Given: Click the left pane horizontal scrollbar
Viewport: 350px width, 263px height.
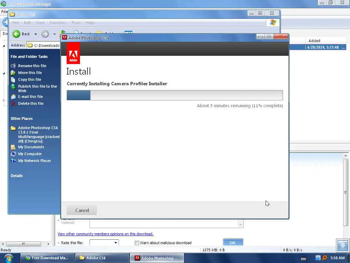Looking at the screenshot, I should (x=24, y=244).
